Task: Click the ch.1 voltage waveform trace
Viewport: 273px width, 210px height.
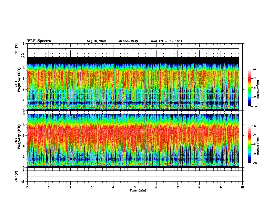Action: (133, 49)
